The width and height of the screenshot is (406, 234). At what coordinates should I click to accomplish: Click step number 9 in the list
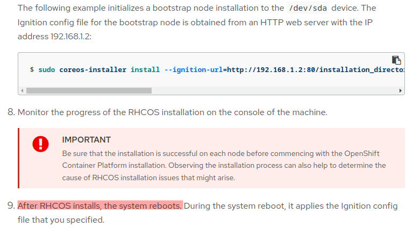10,206
